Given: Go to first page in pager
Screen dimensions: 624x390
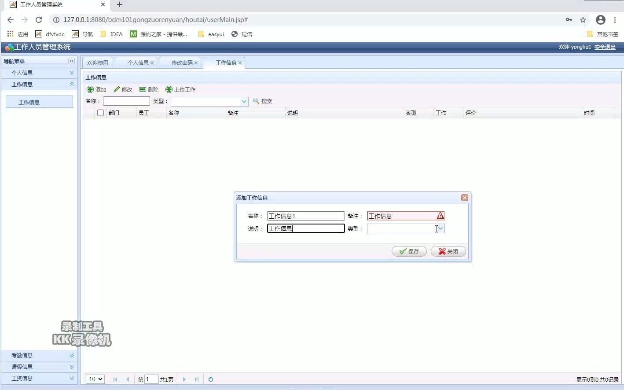Looking at the screenshot, I should [x=115, y=379].
